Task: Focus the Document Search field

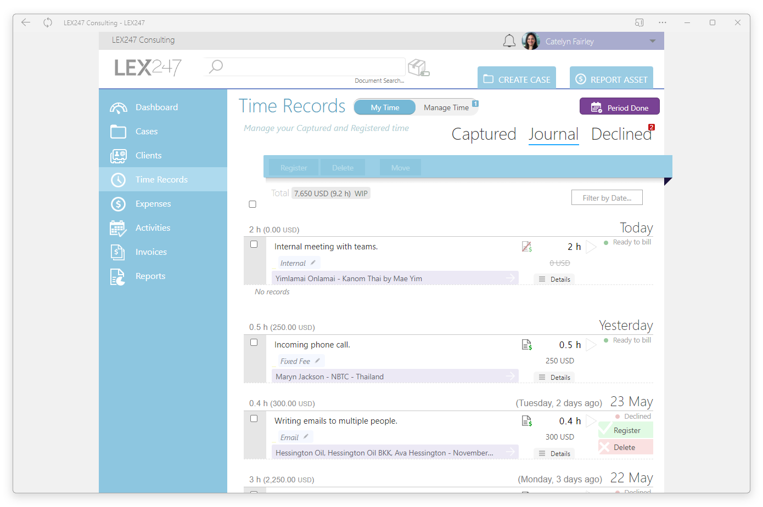Action: 304,67
